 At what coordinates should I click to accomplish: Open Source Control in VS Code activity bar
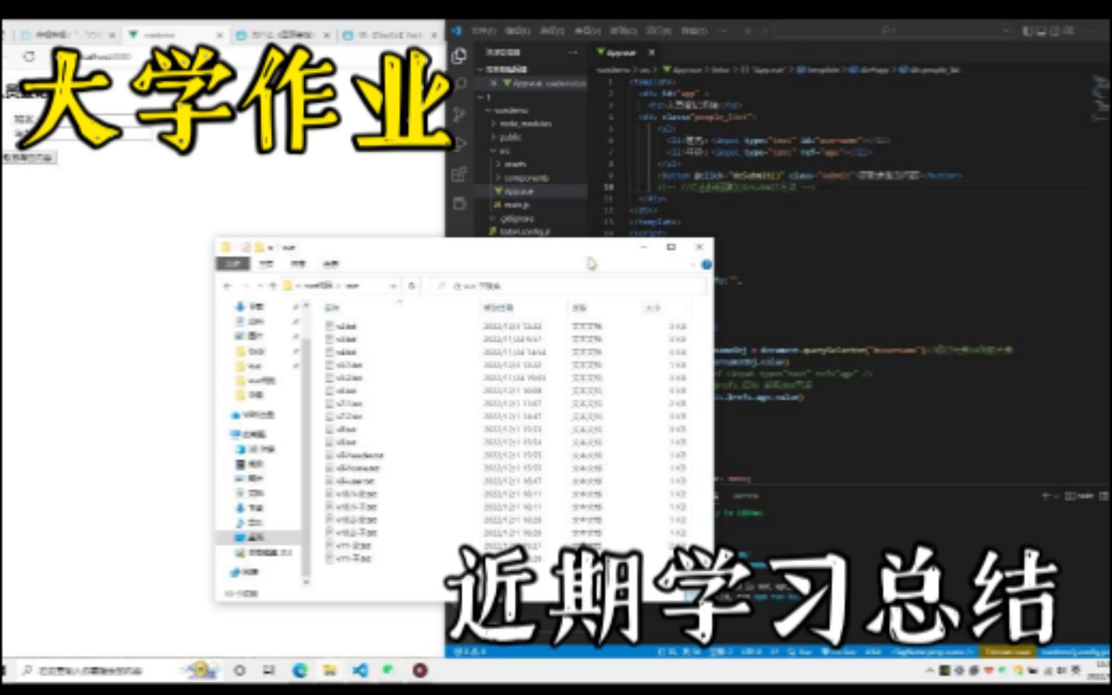(459, 115)
